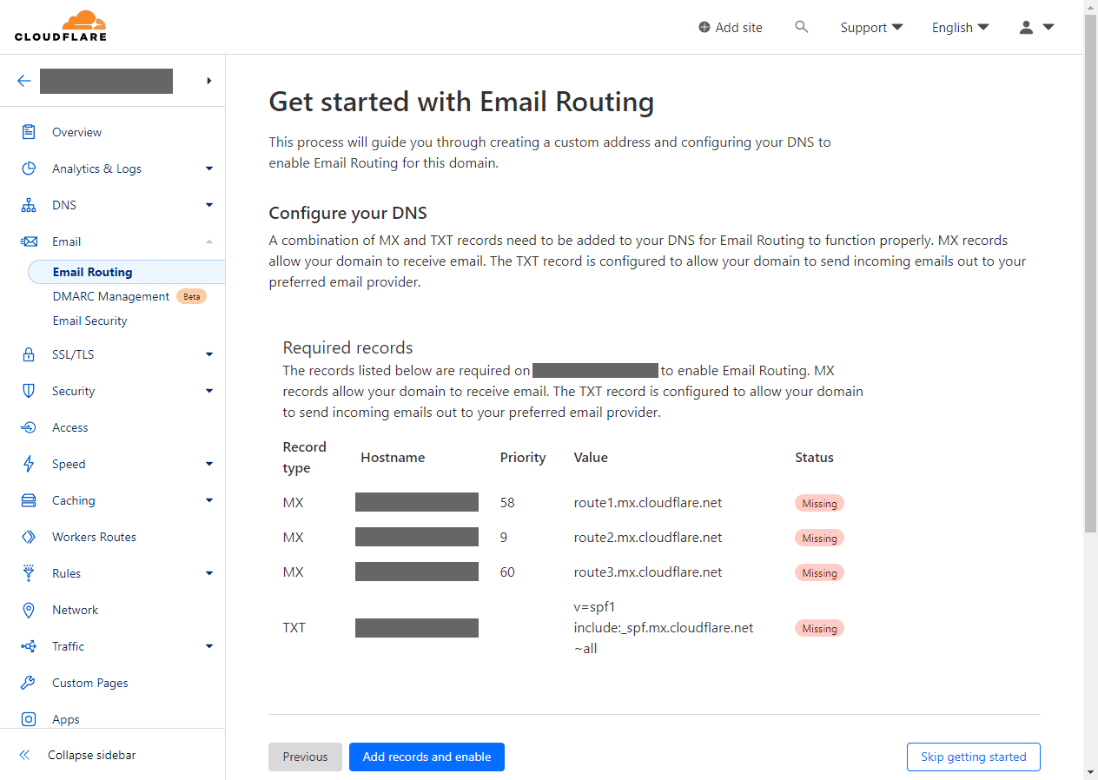Open the English language dropdown
The height and width of the screenshot is (780, 1098).
(x=960, y=27)
